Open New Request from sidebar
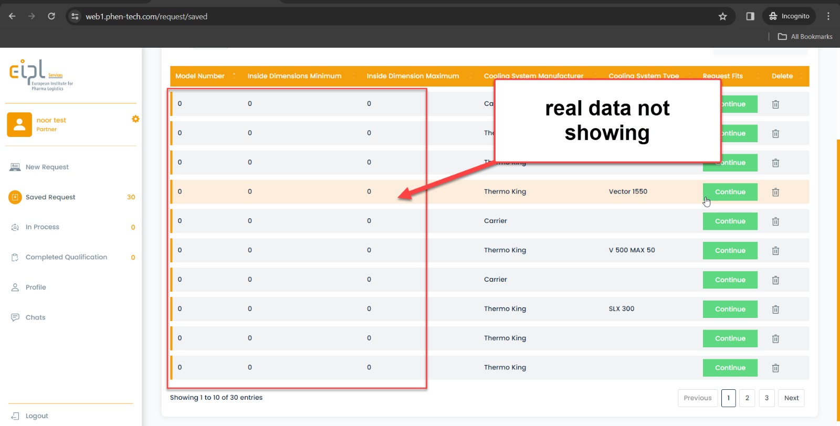The image size is (840, 426). coord(47,167)
